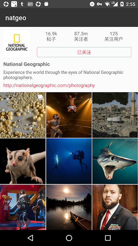Image resolution: width=138 pixels, height=246 pixels.
Task: Open the destroyed city ruins photo
Action: point(115,115)
